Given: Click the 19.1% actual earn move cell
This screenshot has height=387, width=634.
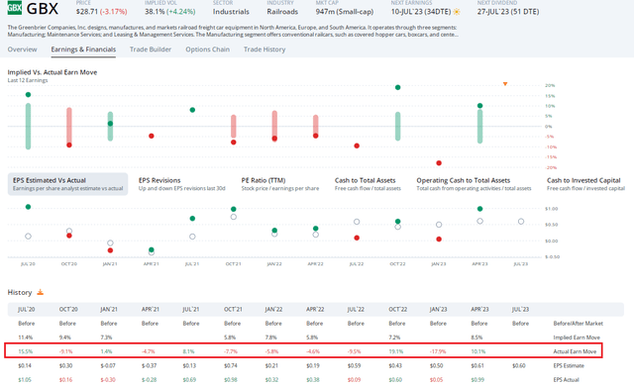Looking at the screenshot, I should 396,351.
